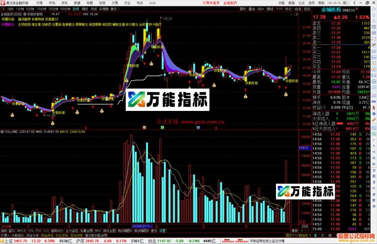Select the 私募主图 indicator tab

pos(87,230)
